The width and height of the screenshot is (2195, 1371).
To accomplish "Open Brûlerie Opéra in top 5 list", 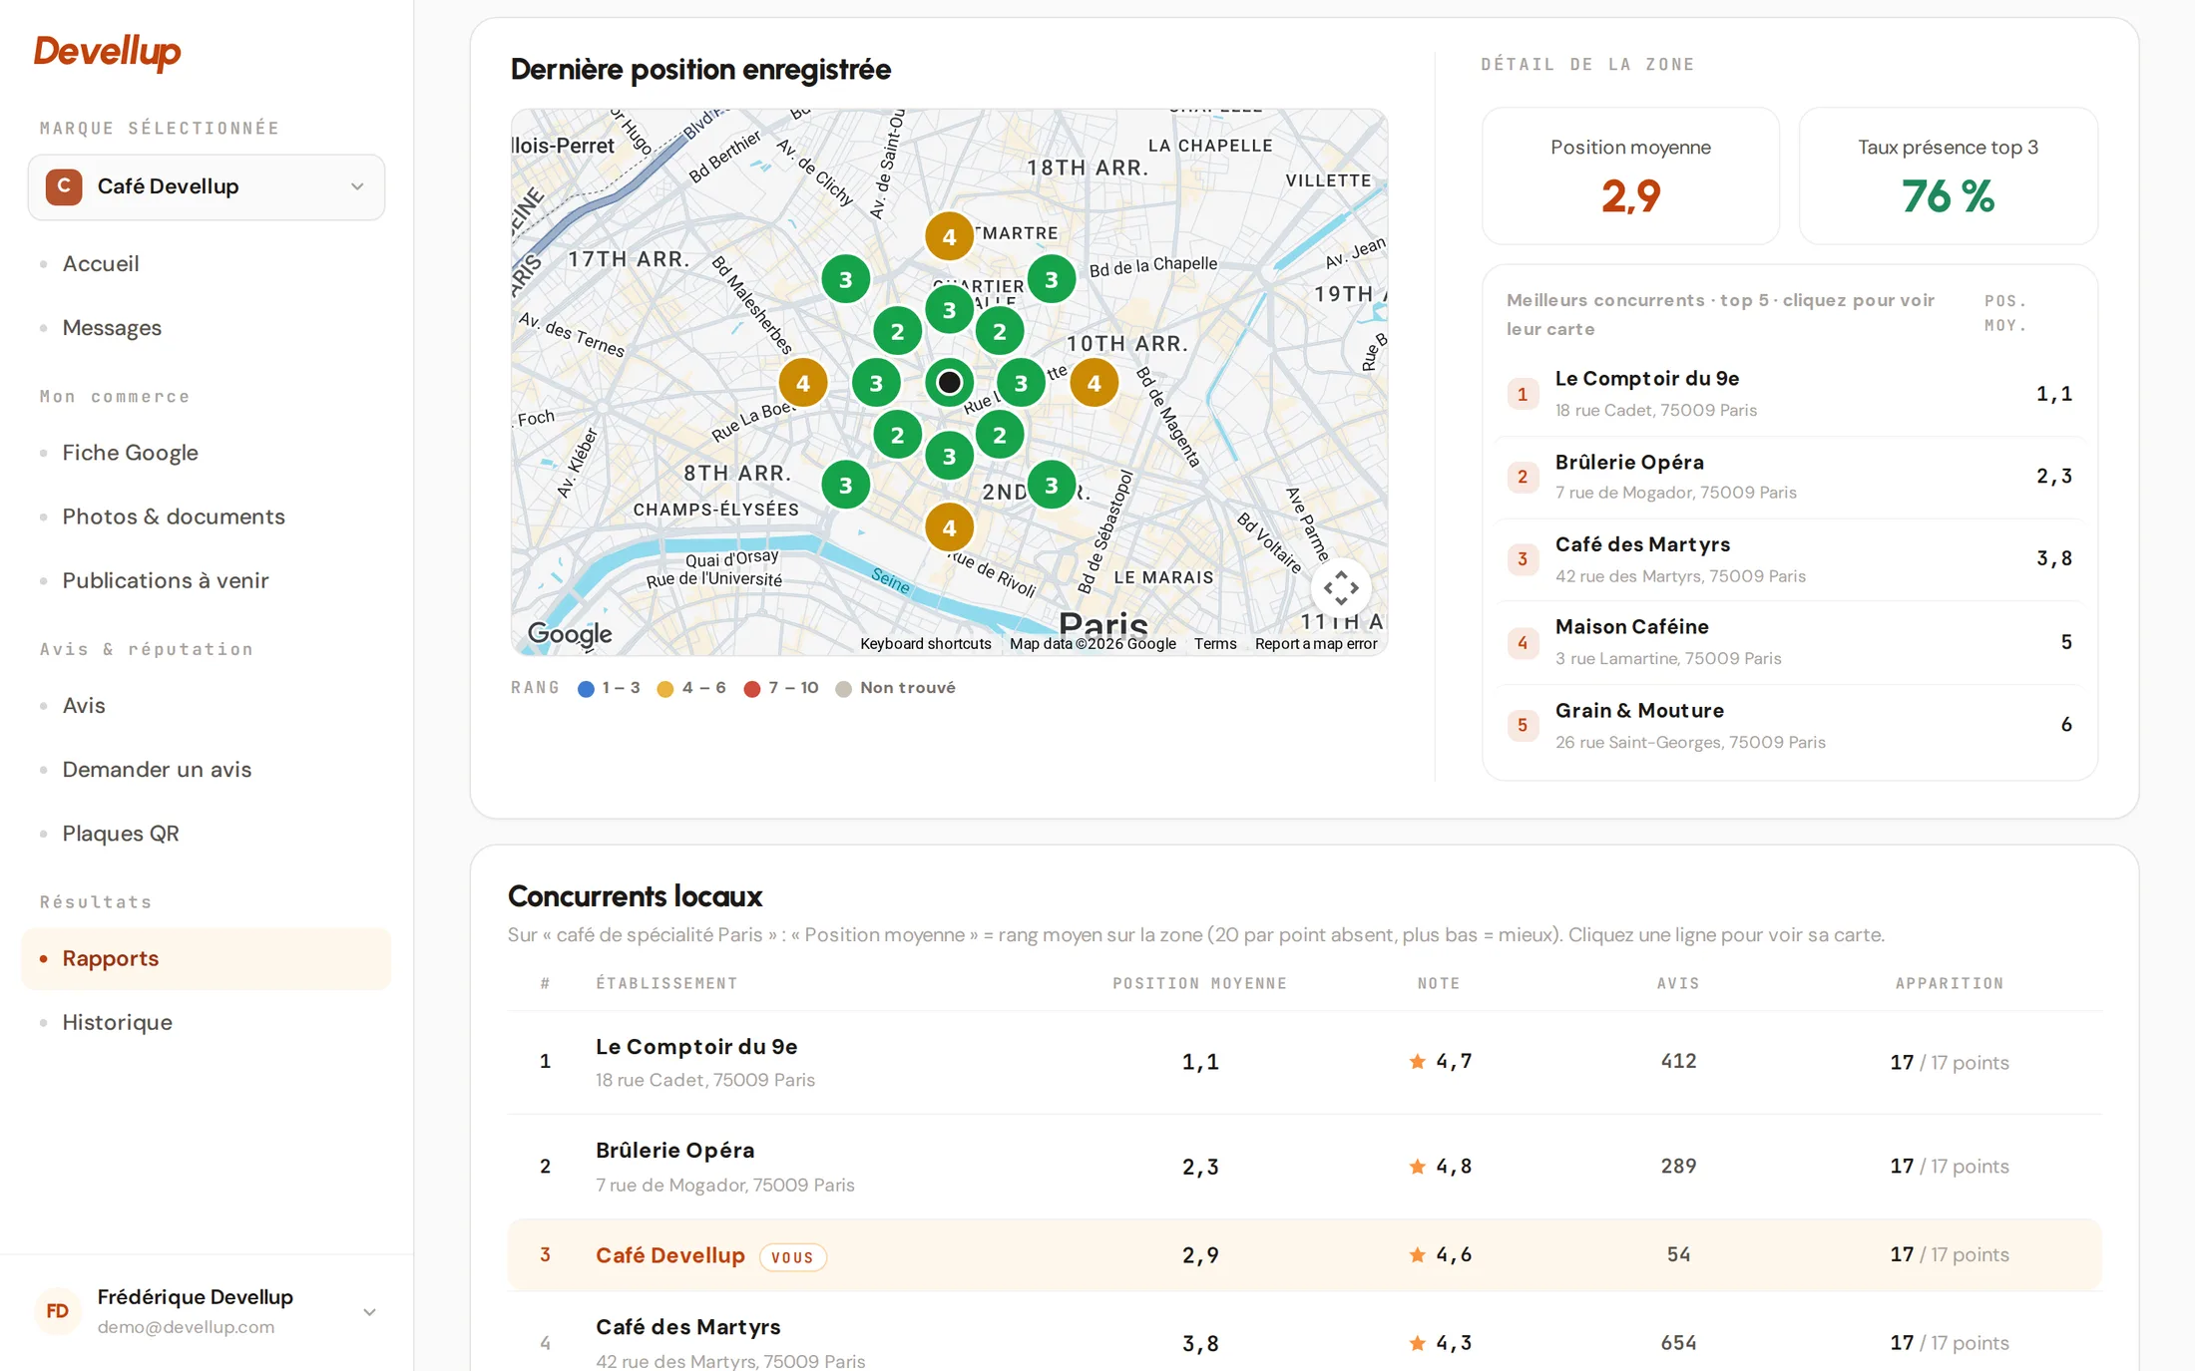I will point(1789,477).
